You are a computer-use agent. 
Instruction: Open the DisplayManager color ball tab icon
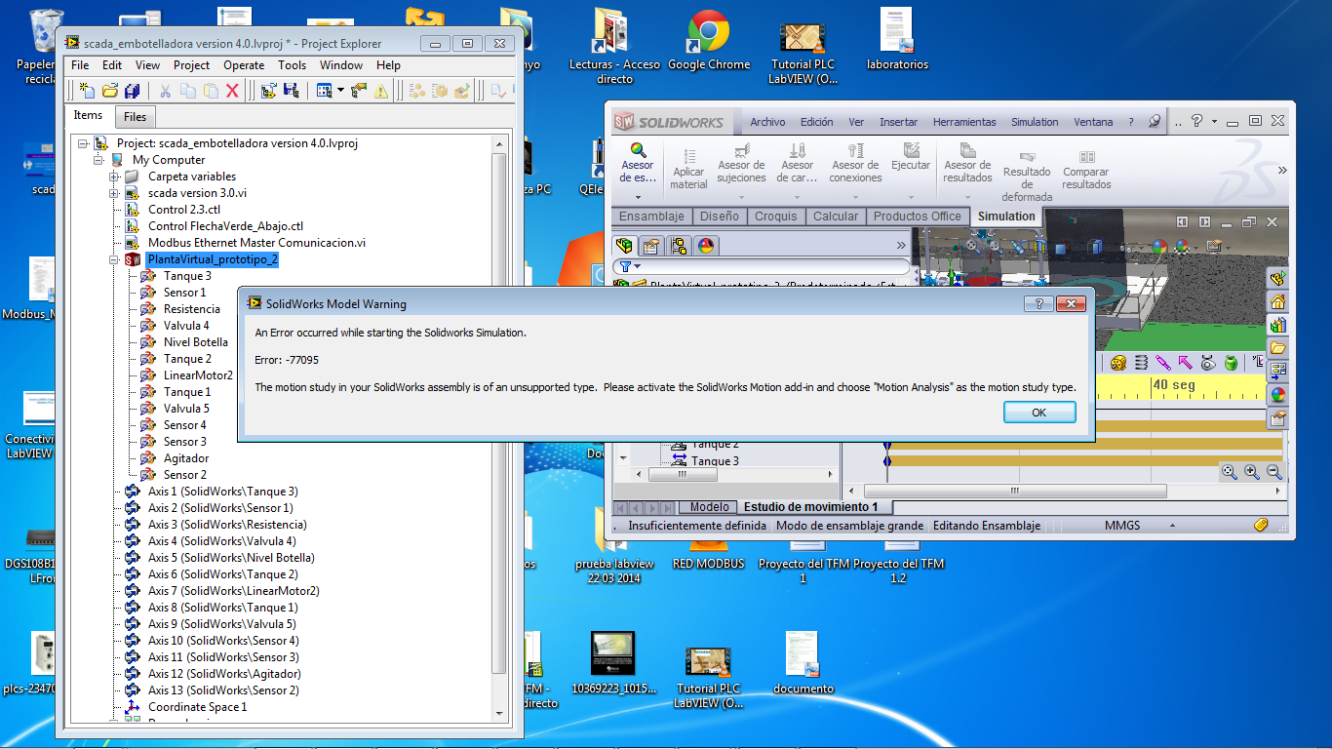click(x=706, y=245)
